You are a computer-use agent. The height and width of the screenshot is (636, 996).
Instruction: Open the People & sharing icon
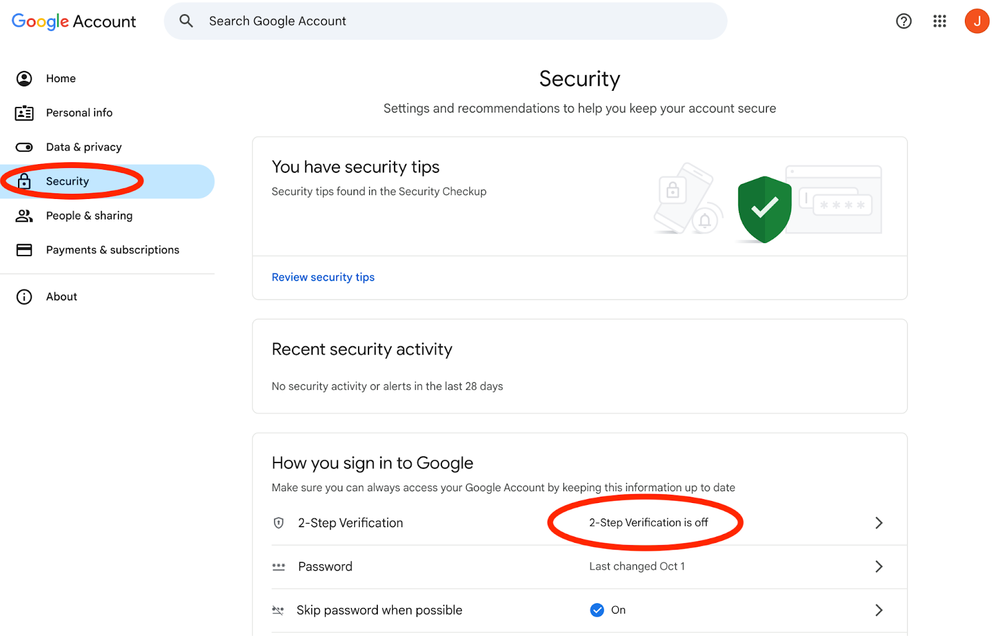click(24, 216)
